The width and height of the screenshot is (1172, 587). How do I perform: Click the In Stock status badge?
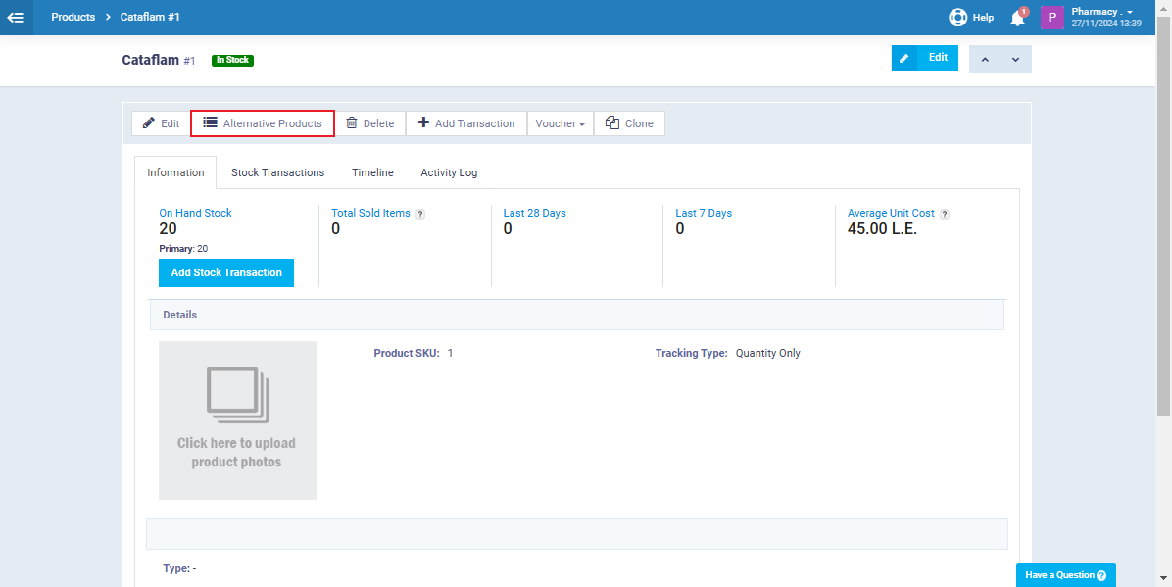tap(232, 61)
